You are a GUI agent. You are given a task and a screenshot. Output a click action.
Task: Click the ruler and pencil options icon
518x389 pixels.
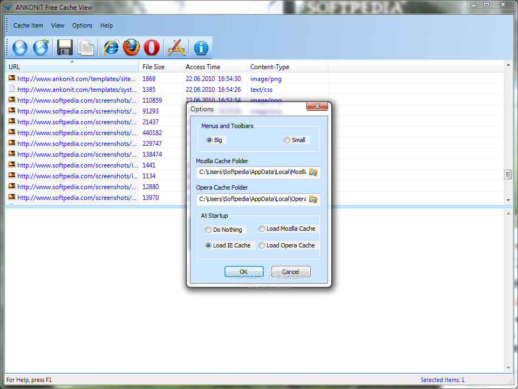pos(176,48)
